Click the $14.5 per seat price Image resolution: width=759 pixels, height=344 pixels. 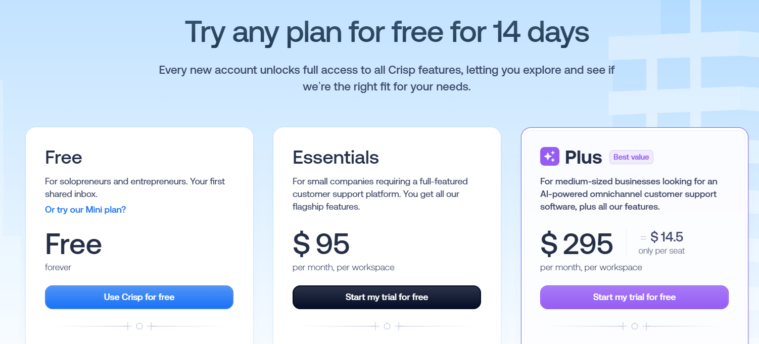point(667,236)
